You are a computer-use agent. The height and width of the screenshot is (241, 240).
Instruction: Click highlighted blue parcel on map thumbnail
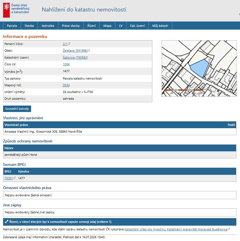(x=200, y=68)
